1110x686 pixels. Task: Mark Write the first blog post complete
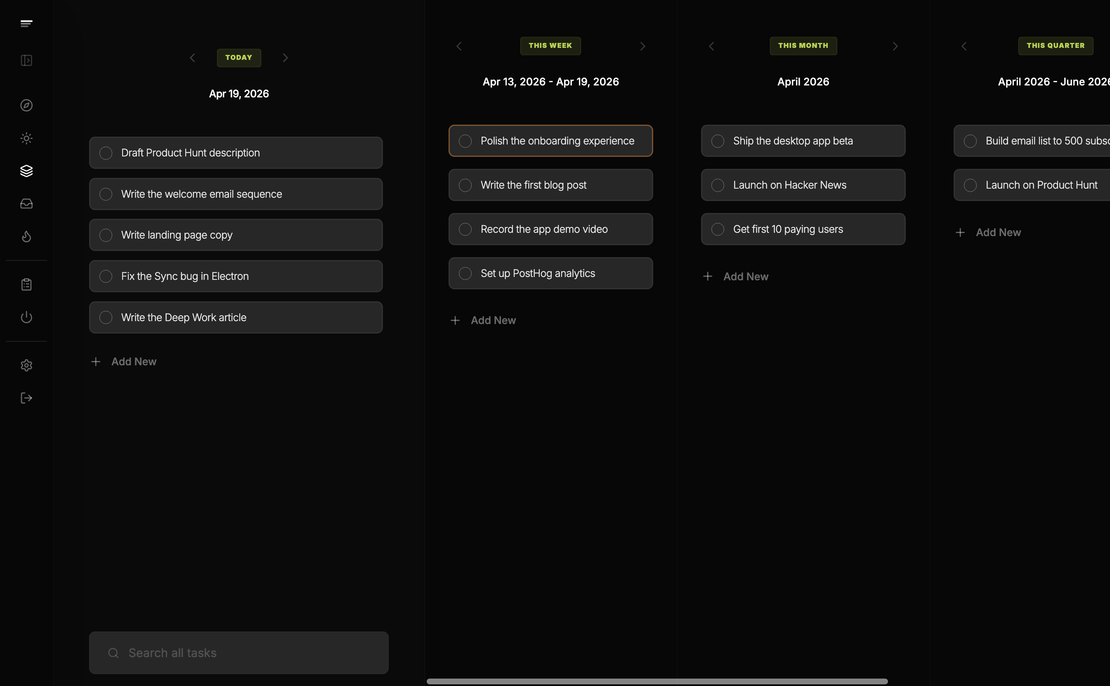[465, 185]
